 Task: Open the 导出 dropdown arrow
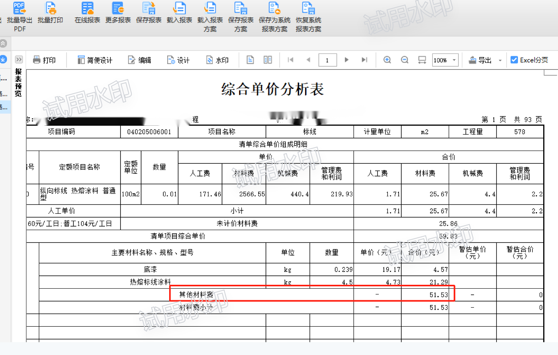(500, 61)
